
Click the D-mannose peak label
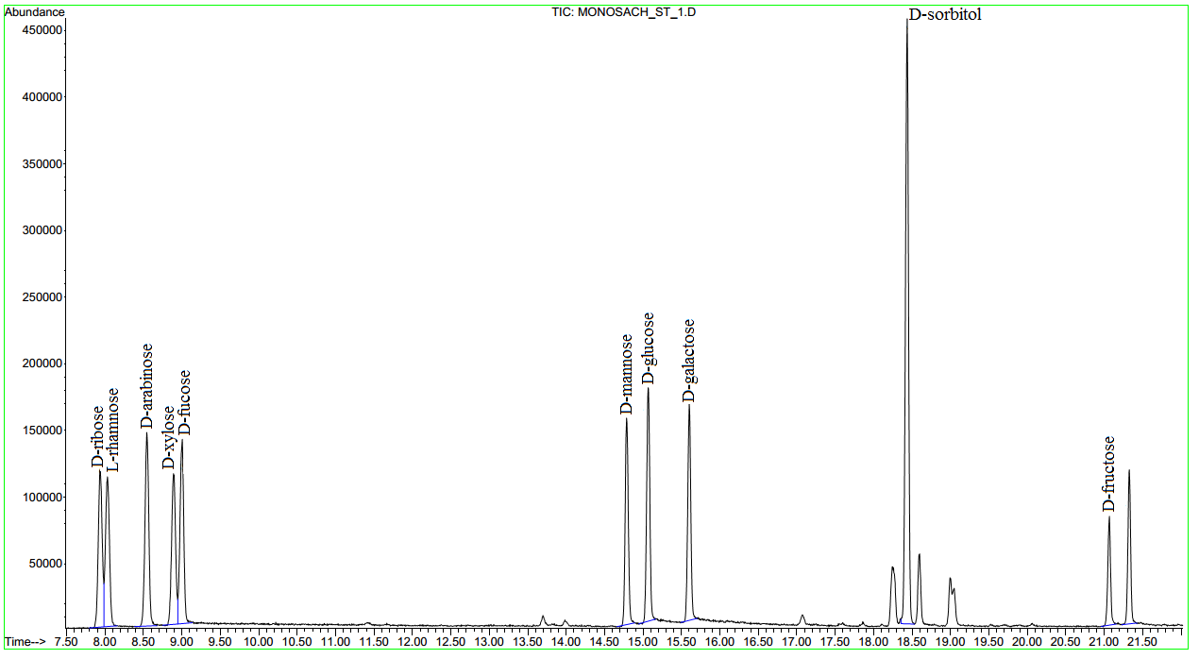626,374
